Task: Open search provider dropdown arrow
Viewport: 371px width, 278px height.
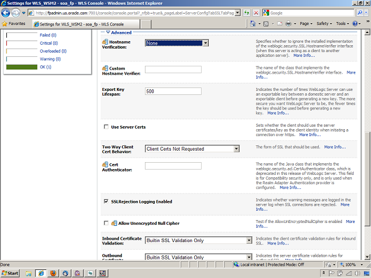Action: (366, 13)
